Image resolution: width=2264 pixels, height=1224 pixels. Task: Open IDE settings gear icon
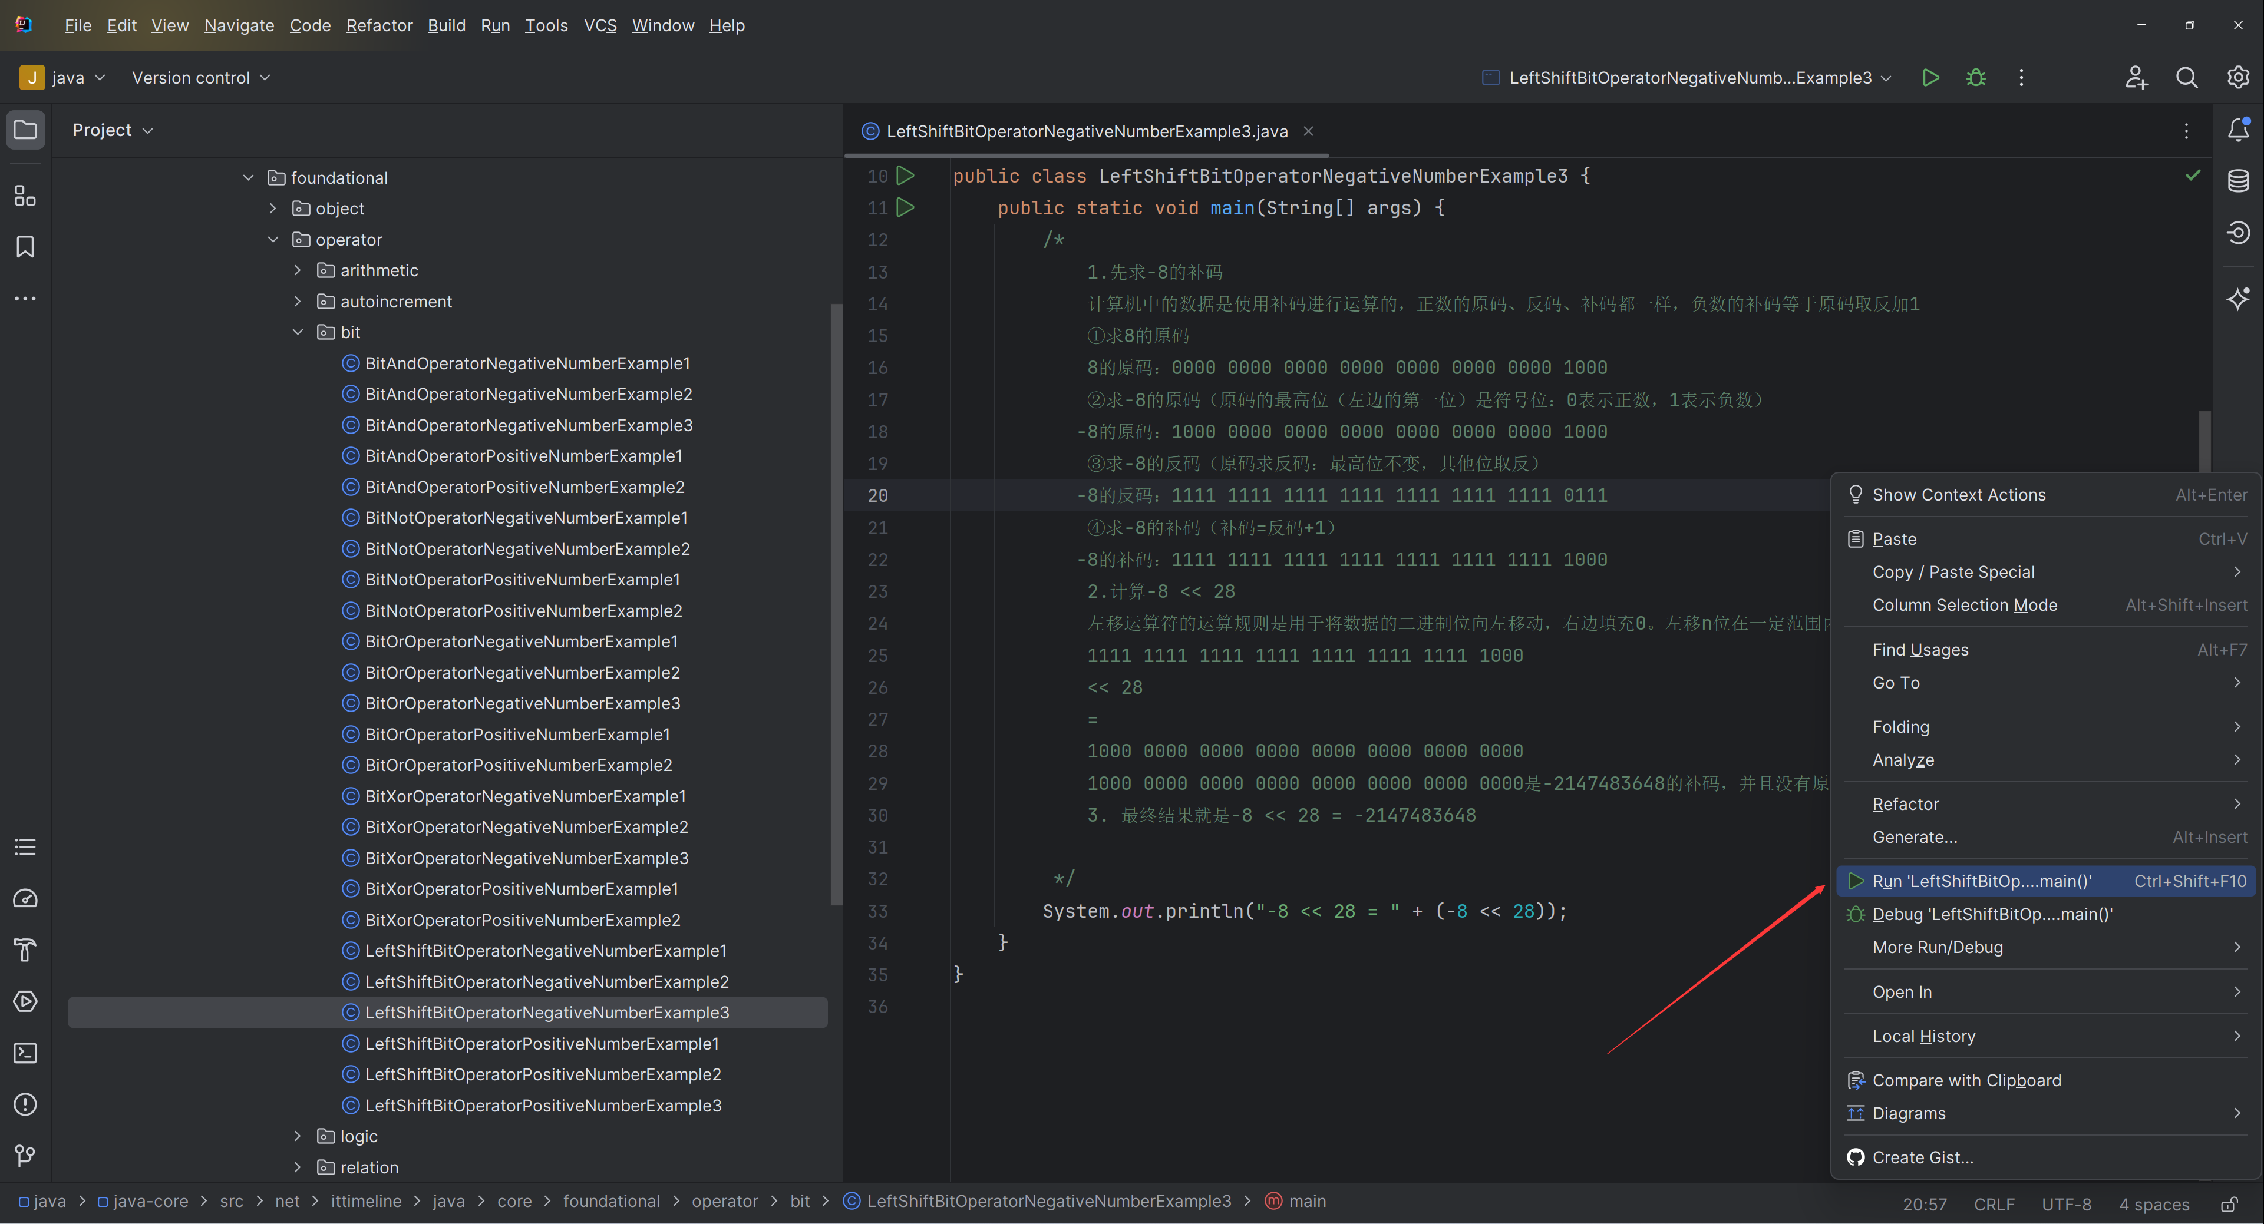click(2237, 77)
